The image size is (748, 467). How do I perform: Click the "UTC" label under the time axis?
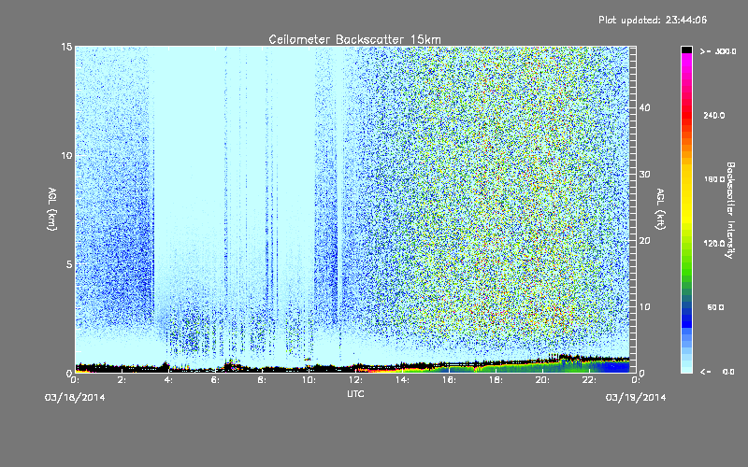pos(355,393)
